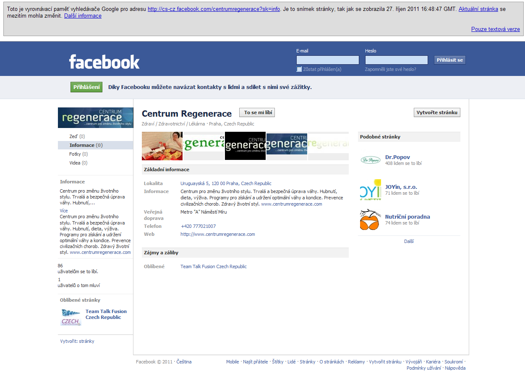Click the mluví link in sidebar
This screenshot has width=525, height=376.
coord(94,285)
